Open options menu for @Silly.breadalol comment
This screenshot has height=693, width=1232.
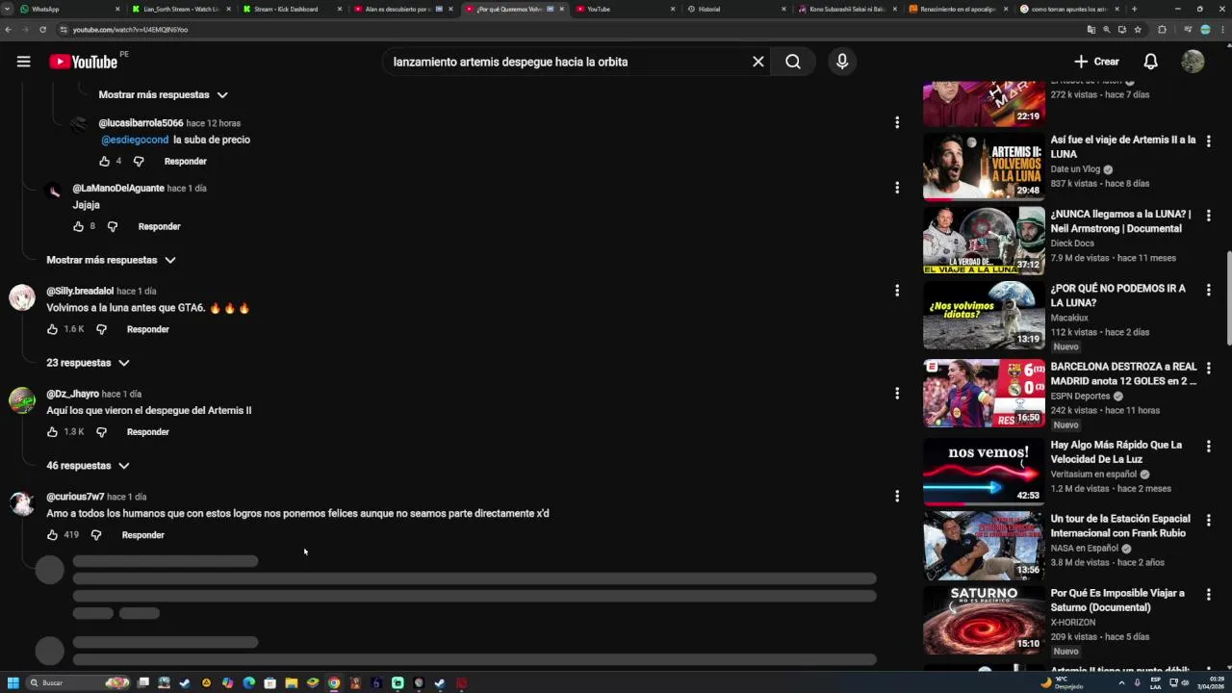897,291
